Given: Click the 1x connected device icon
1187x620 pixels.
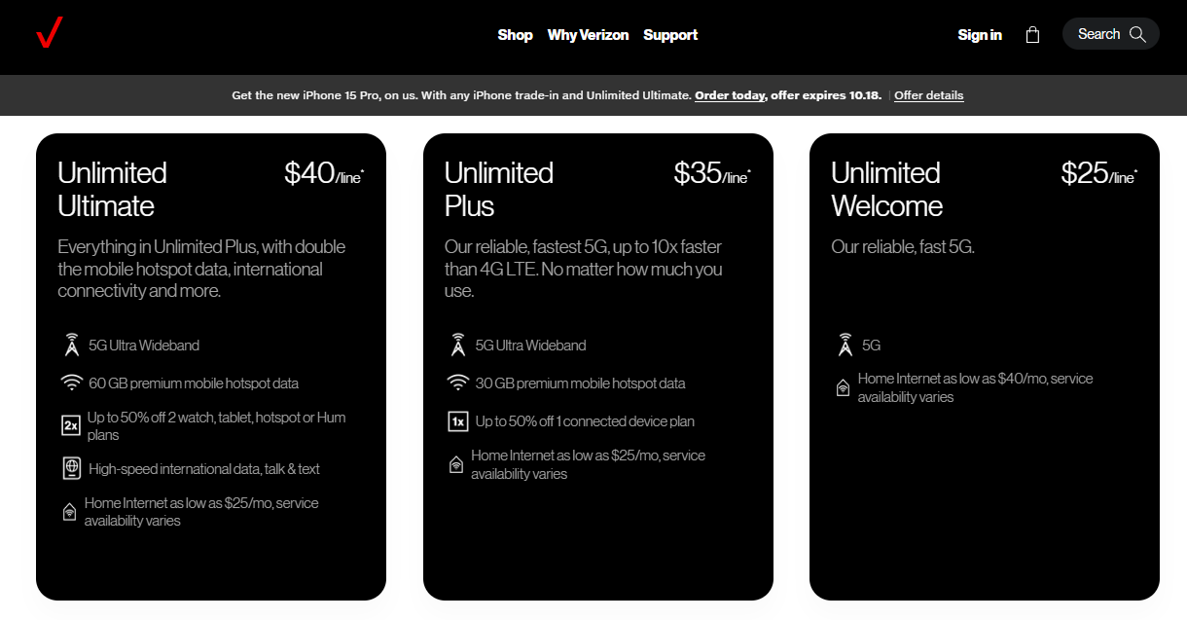Looking at the screenshot, I should point(458,421).
